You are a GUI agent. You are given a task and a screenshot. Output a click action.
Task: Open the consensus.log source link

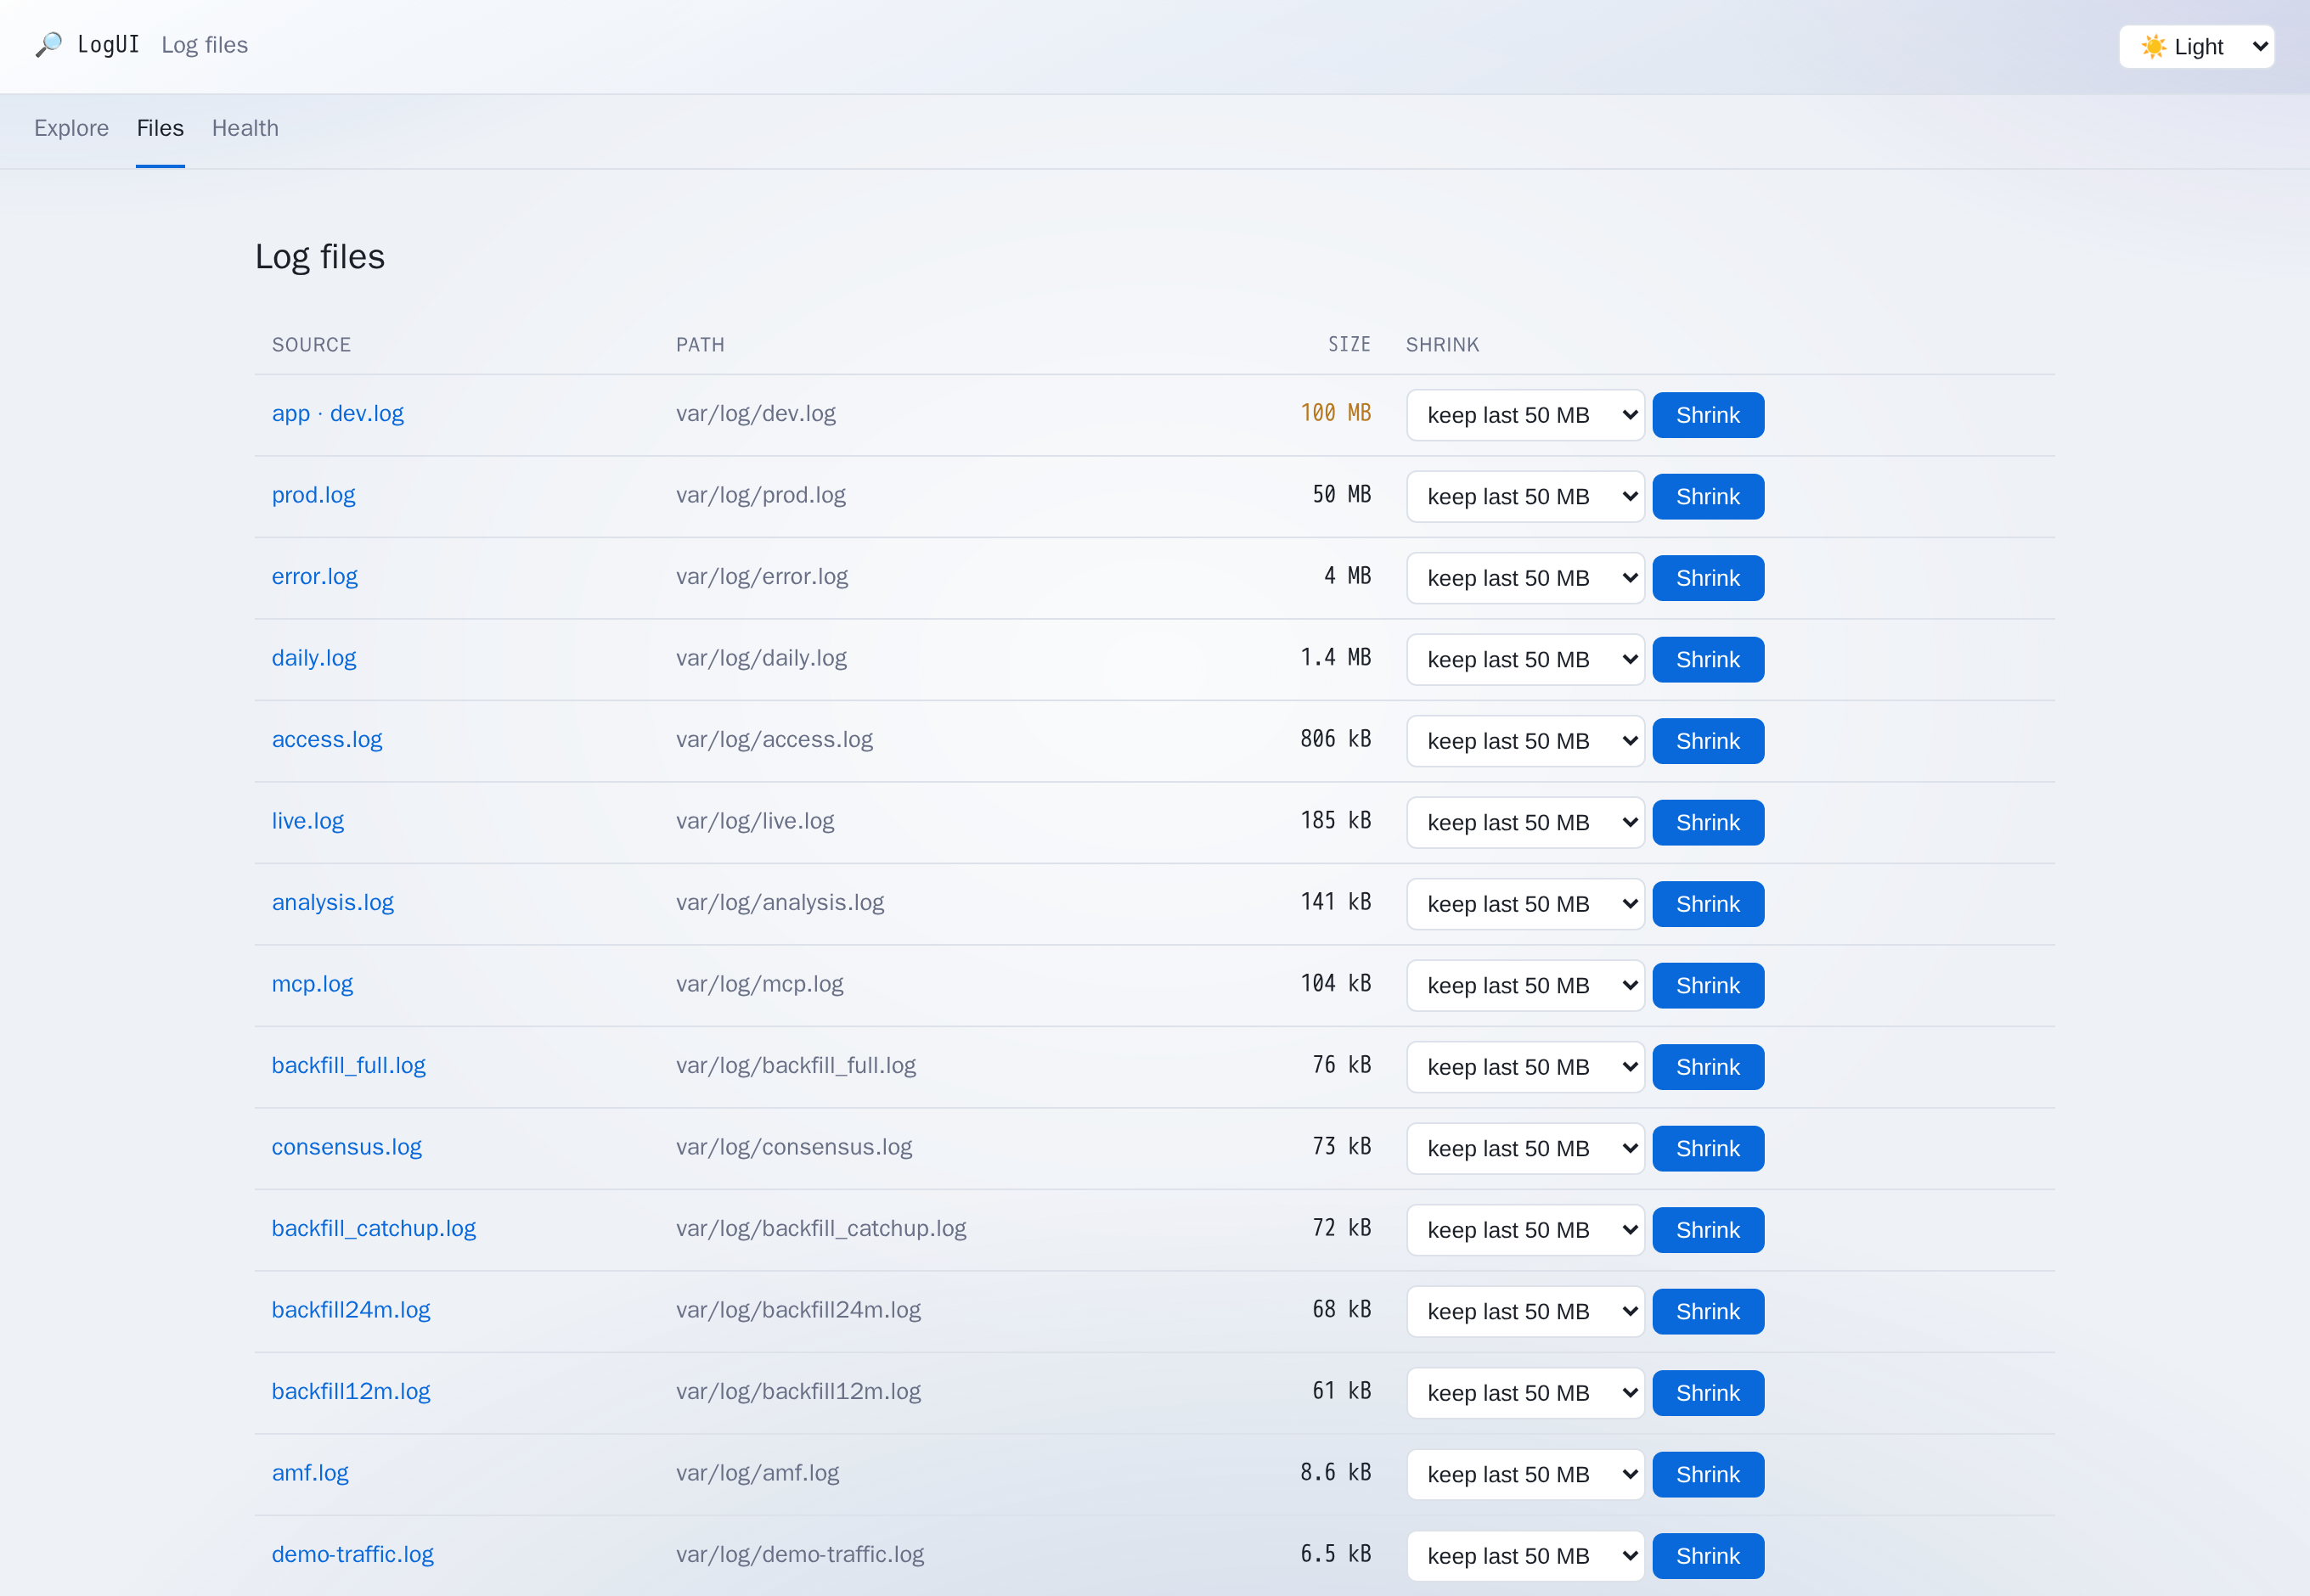346,1147
